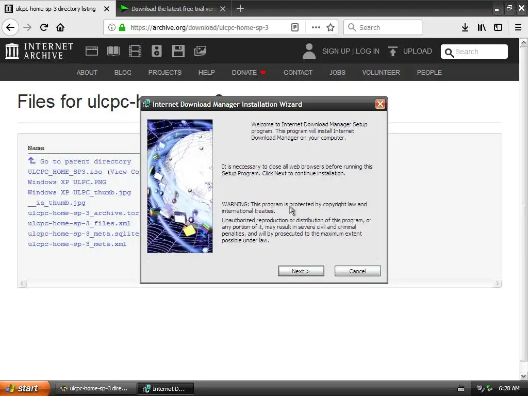Screen dimensions: 528x396
Task: Focus the Firefox Search field
Action: click(383, 27)
